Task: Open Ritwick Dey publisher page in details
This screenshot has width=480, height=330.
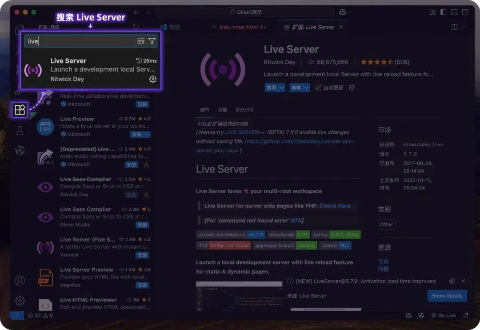Action: 280,62
